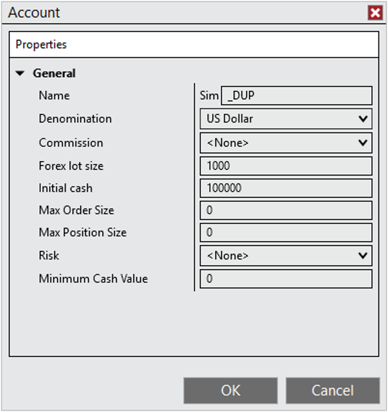Click the Name input field with _DUP
Image resolution: width=388 pixels, height=412 pixels.
tap(296, 96)
